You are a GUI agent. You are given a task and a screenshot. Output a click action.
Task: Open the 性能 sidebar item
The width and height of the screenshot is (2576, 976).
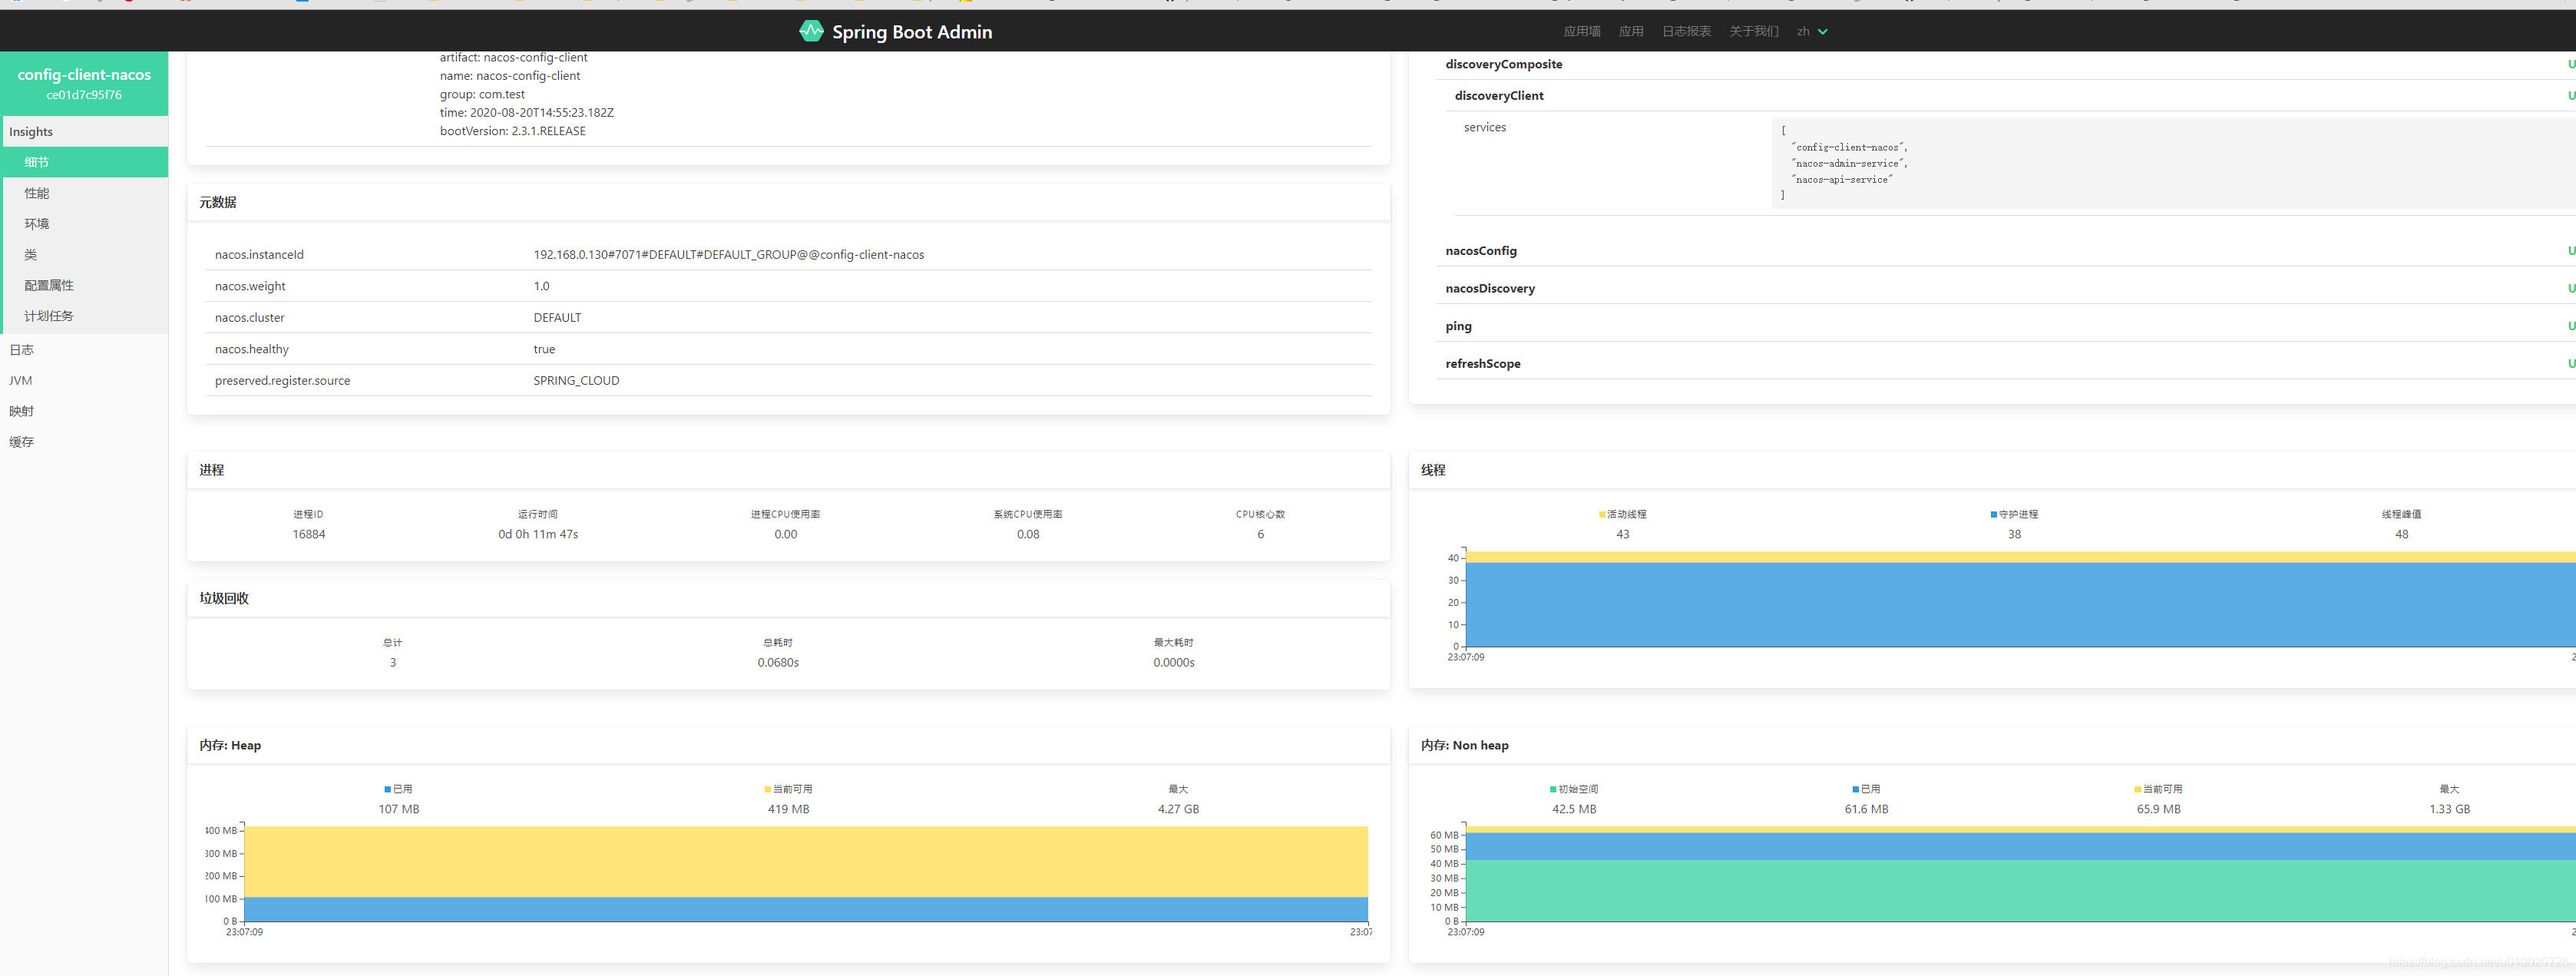pyautogui.click(x=84, y=193)
